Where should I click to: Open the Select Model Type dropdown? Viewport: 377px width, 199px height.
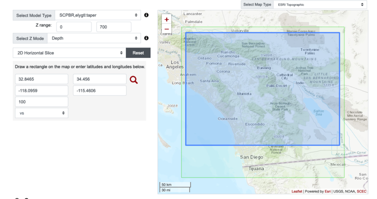point(98,15)
